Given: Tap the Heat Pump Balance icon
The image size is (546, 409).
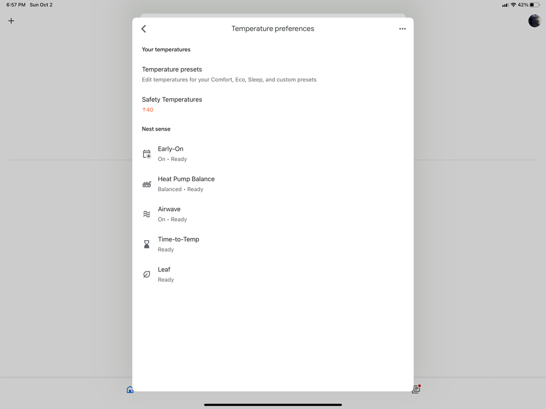Looking at the screenshot, I should coord(147,185).
